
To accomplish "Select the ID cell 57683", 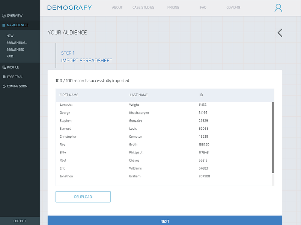I will [x=203, y=168].
